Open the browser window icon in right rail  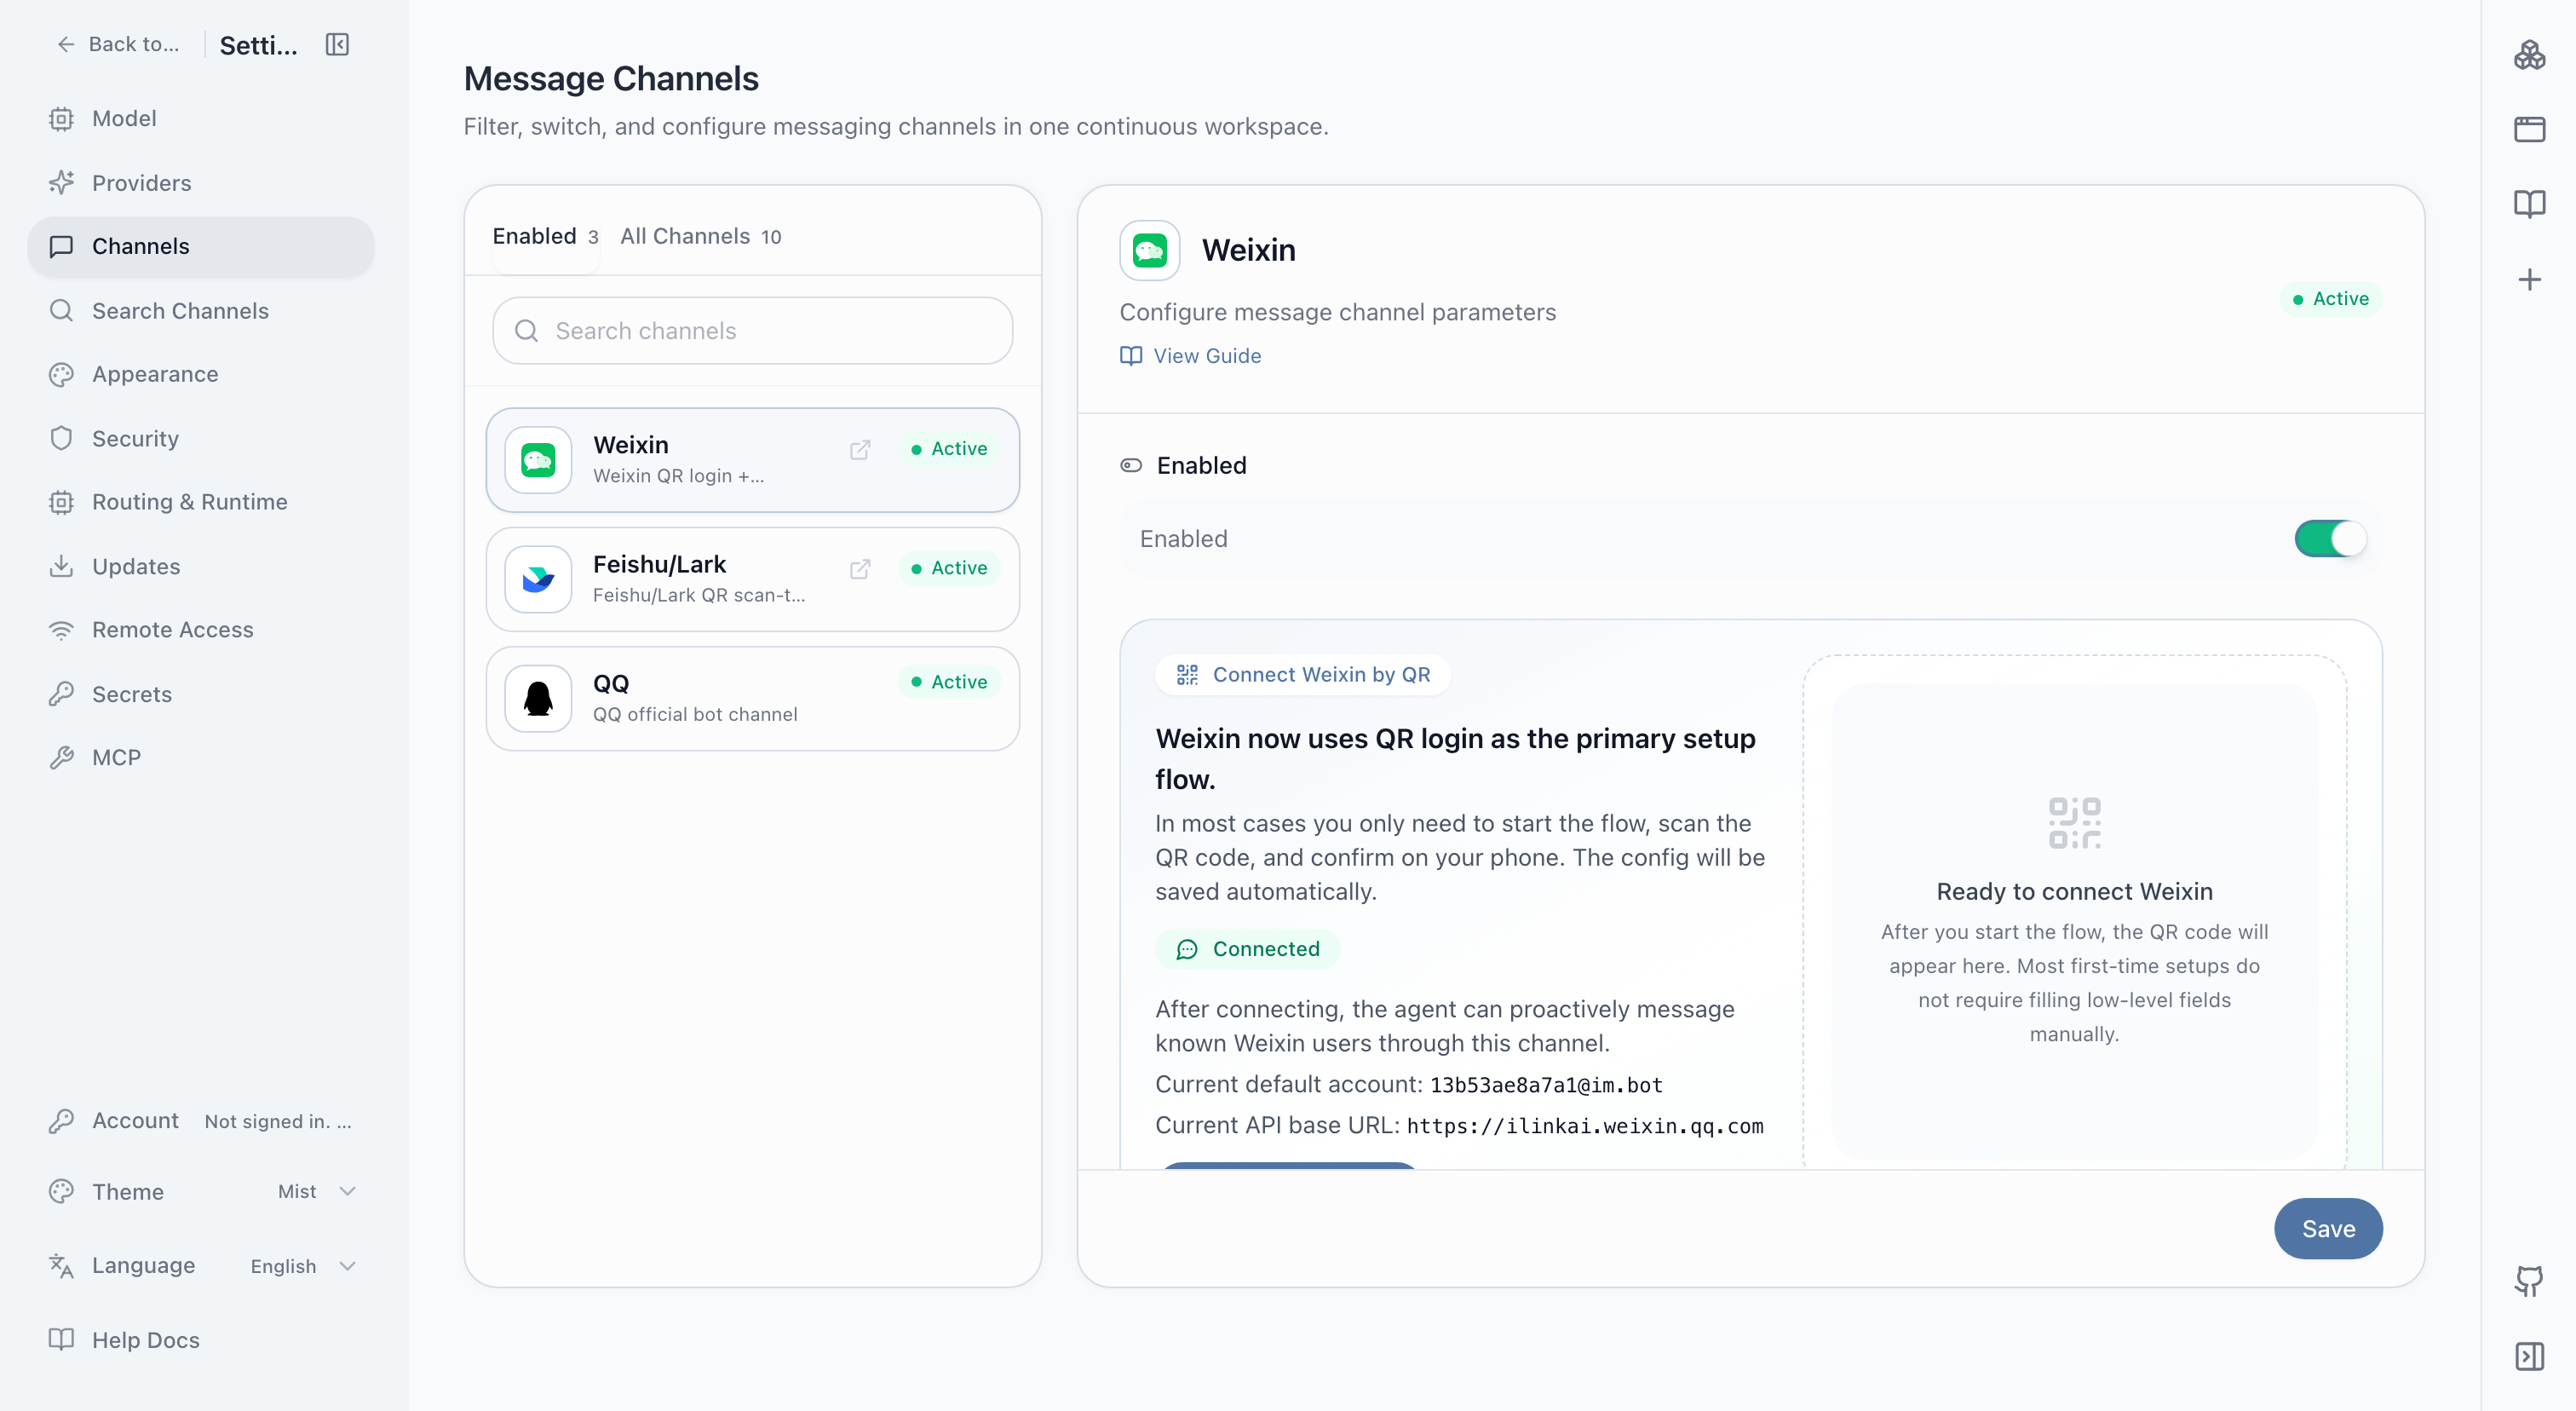(2529, 129)
